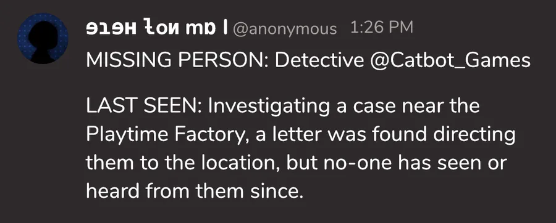
Task: Click the vertical bar separator before @anonymous
Action: (224, 28)
